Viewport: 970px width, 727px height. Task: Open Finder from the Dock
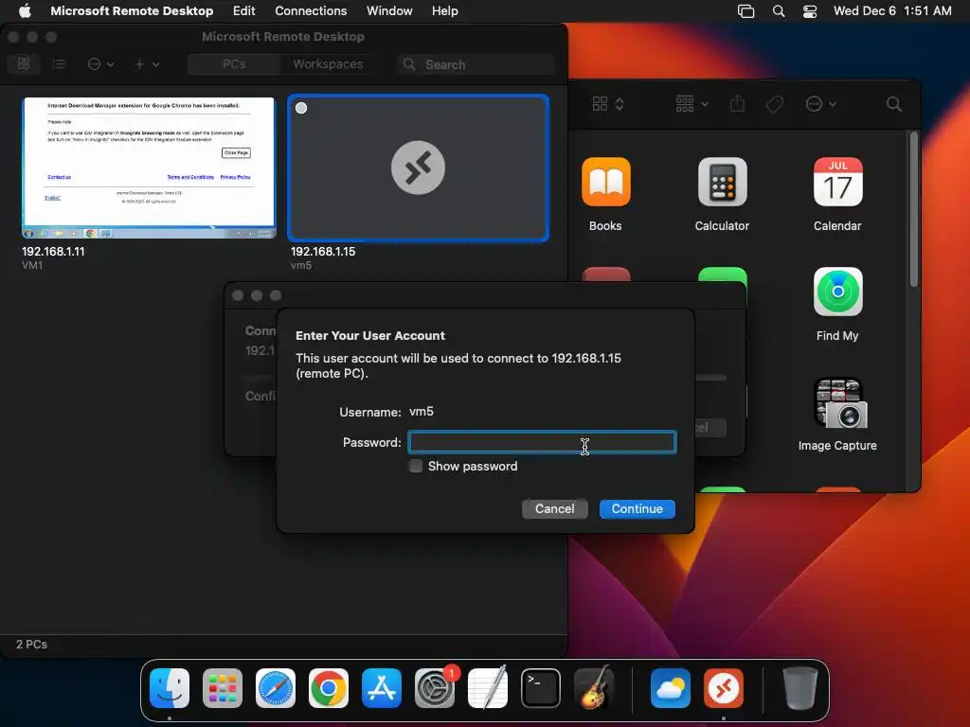tap(170, 688)
